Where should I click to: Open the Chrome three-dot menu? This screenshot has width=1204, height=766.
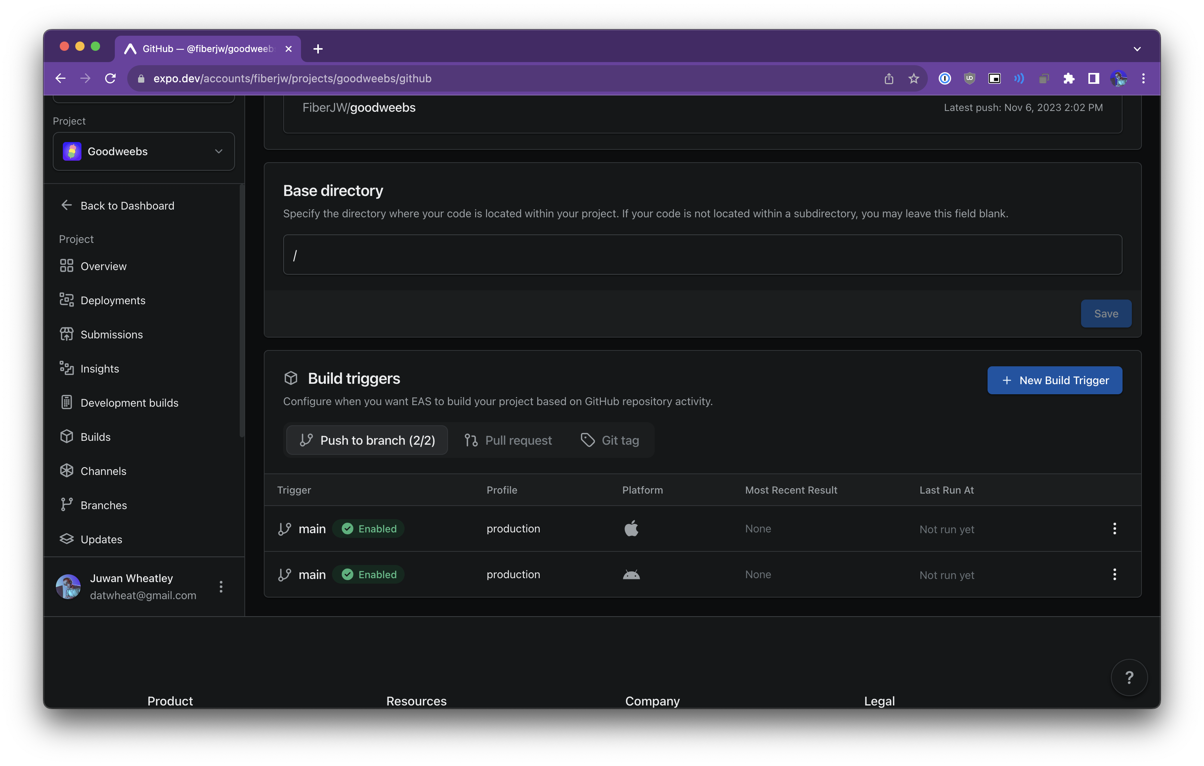pyautogui.click(x=1143, y=78)
